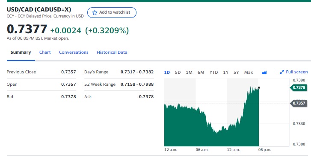Open the chart type area icon
This screenshot has height=157, width=311.
click(x=264, y=73)
